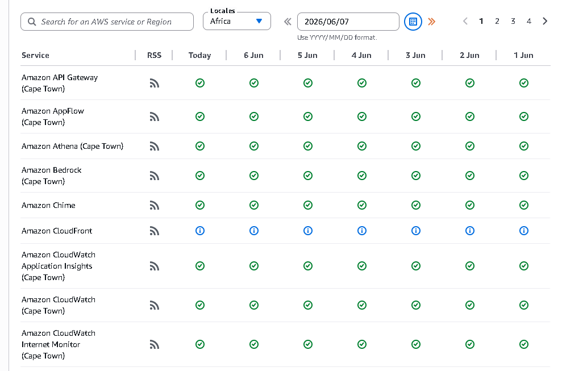The width and height of the screenshot is (562, 371).
Task: Select the Amazon API Gateway (Cape Town) row label
Action: 60,83
